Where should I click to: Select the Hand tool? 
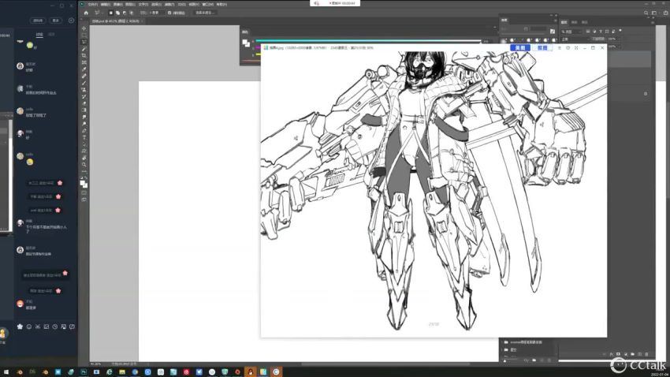(x=84, y=159)
